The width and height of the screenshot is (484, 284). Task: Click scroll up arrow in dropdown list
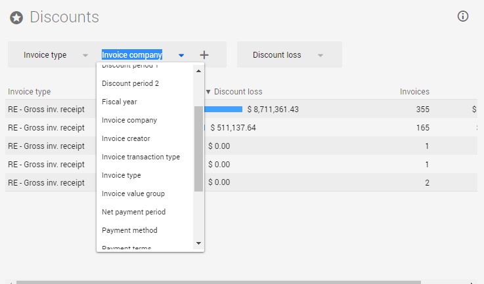coord(199,70)
